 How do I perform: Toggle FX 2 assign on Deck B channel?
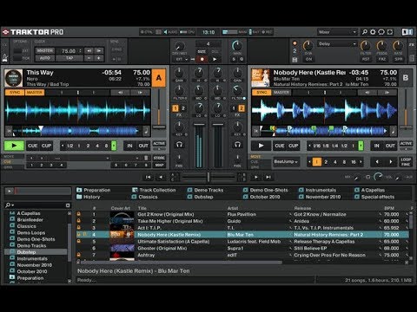click(x=242, y=108)
